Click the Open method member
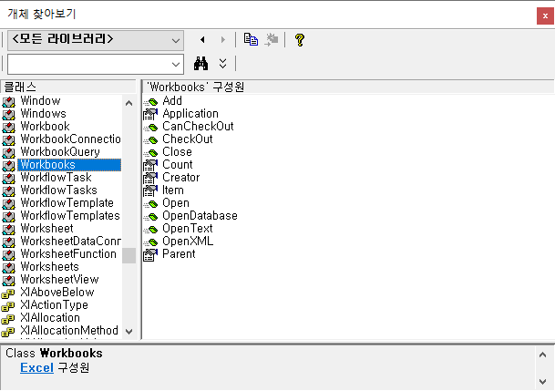555x391 pixels. 176,202
